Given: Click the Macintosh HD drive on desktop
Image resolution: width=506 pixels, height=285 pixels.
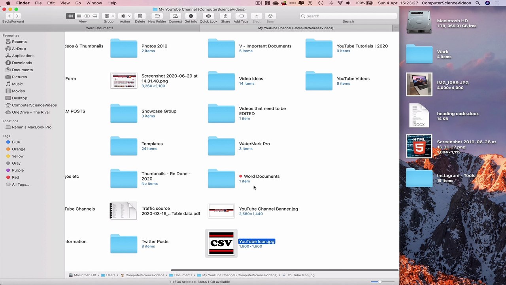Looking at the screenshot, I should pyautogui.click(x=419, y=22).
